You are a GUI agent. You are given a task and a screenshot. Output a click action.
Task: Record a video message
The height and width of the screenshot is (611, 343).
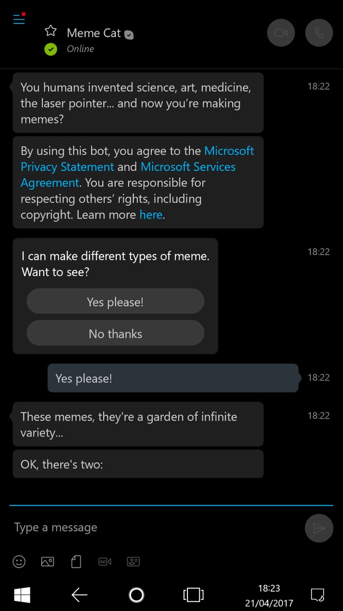pyautogui.click(x=105, y=562)
